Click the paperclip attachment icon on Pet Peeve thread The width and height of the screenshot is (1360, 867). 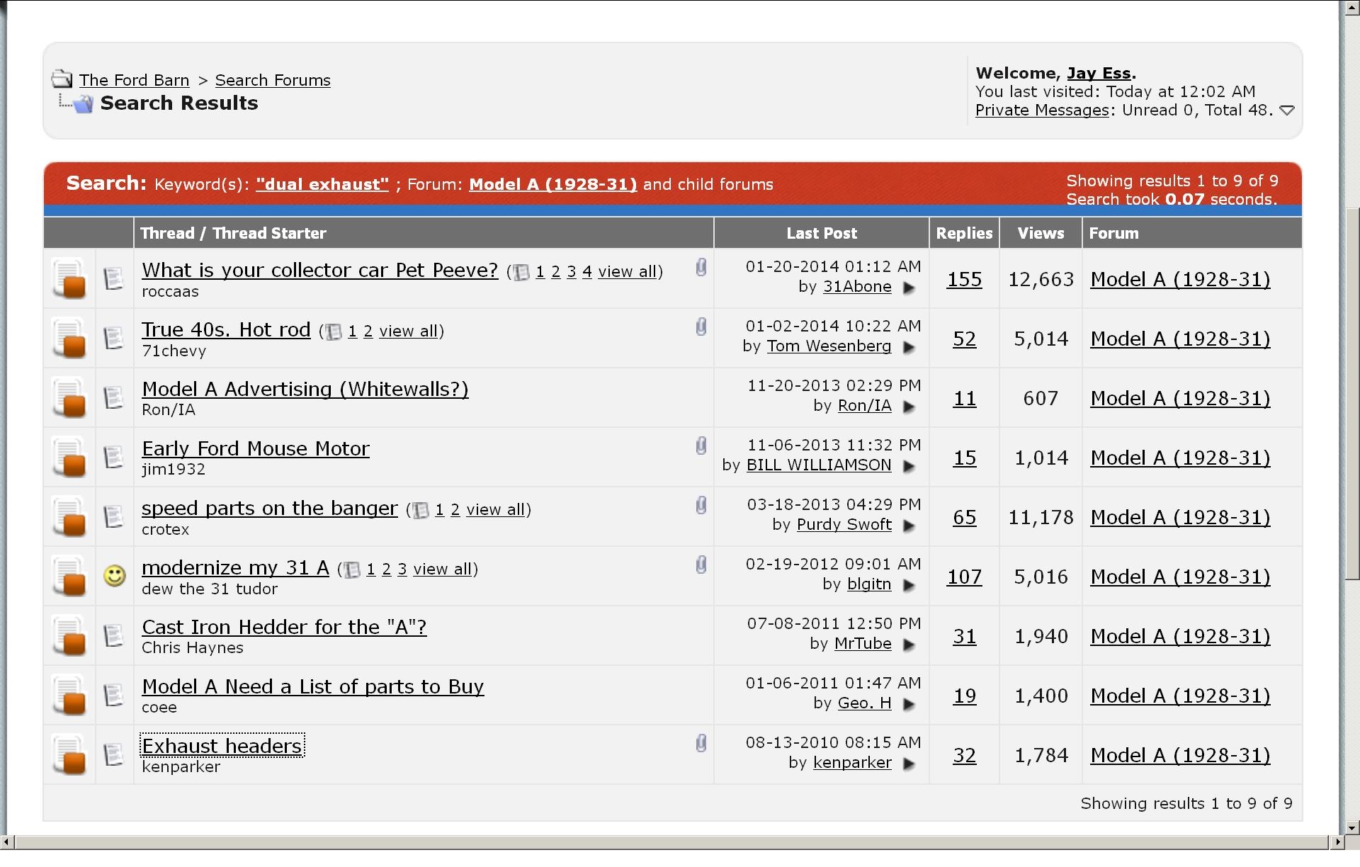click(701, 267)
